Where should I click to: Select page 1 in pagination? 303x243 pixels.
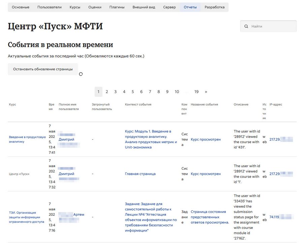tap(98, 92)
